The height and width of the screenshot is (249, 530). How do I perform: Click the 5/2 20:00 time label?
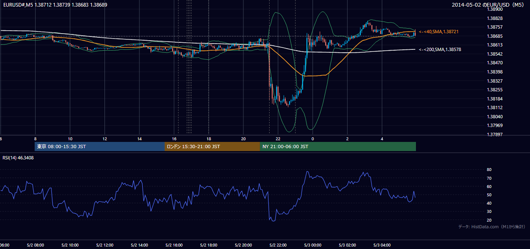(243, 245)
